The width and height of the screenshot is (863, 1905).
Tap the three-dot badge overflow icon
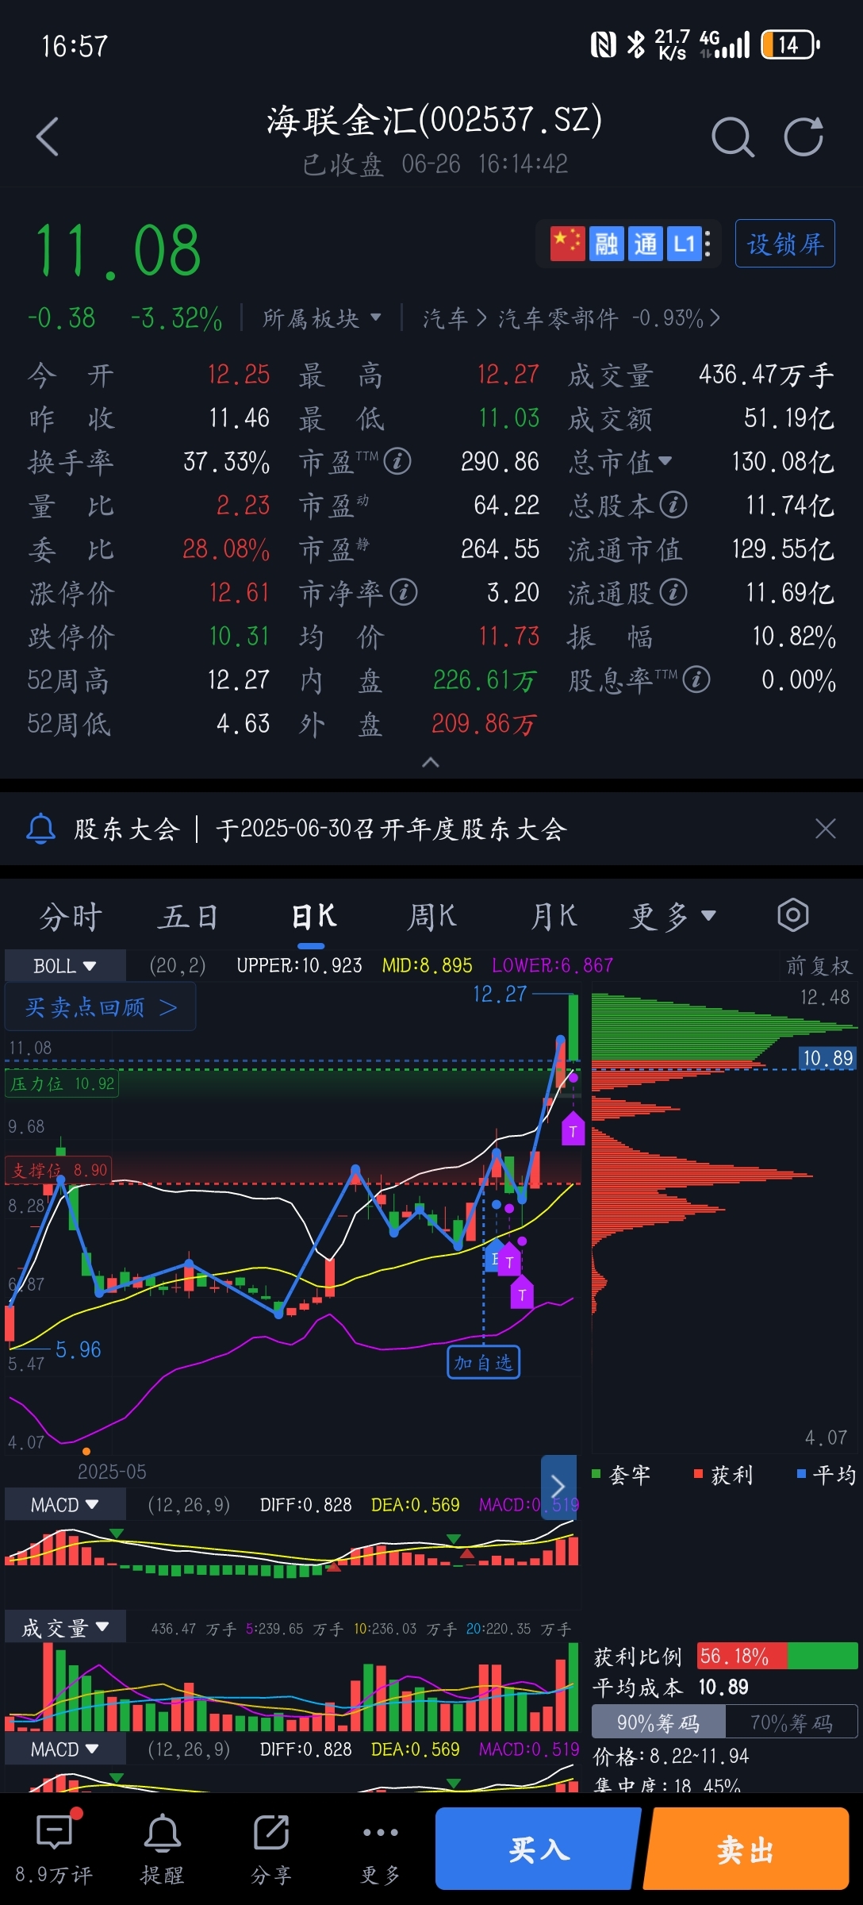(708, 244)
